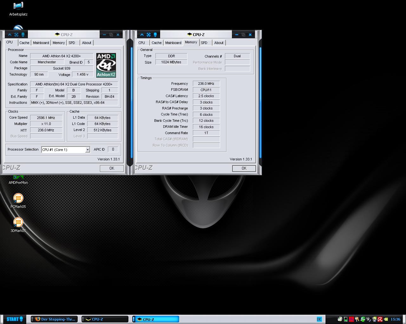Click the Multiplier value x 11.0

point(46,124)
